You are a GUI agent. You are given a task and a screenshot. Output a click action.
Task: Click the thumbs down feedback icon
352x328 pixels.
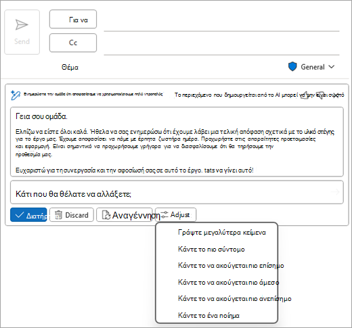pos(320,95)
